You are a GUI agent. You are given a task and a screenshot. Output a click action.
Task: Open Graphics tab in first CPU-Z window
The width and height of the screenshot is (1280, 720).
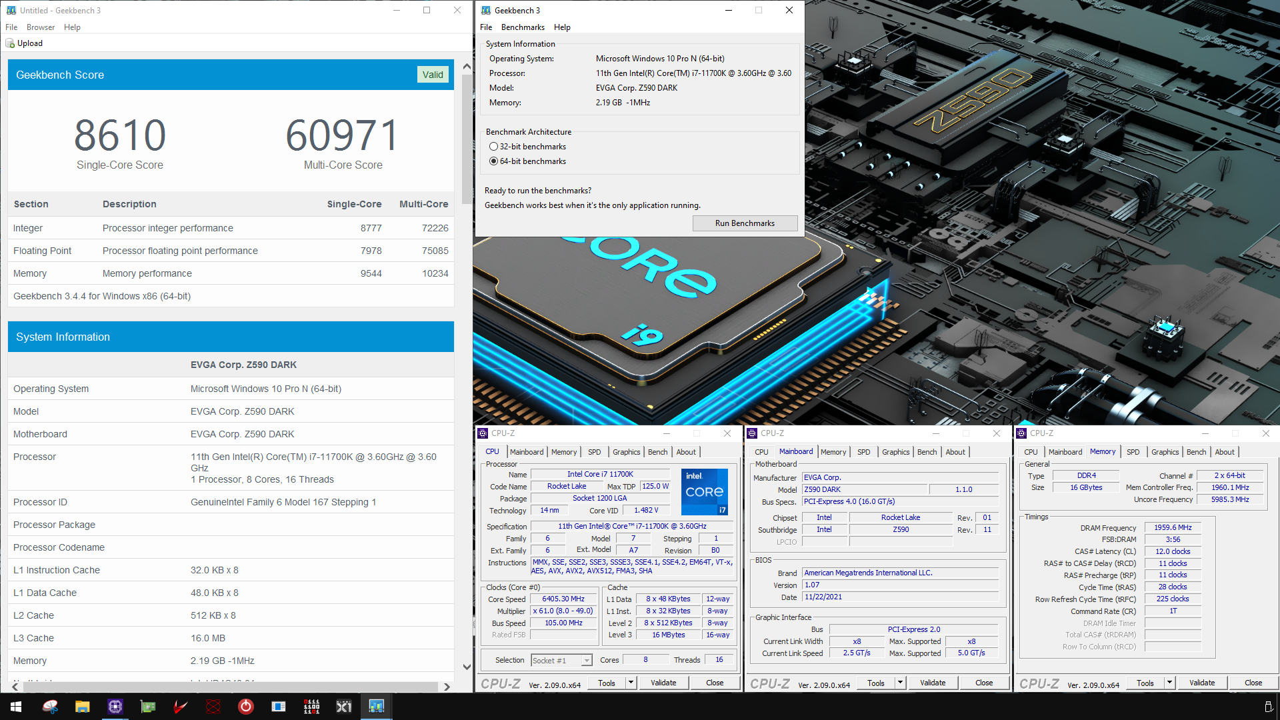(x=627, y=452)
